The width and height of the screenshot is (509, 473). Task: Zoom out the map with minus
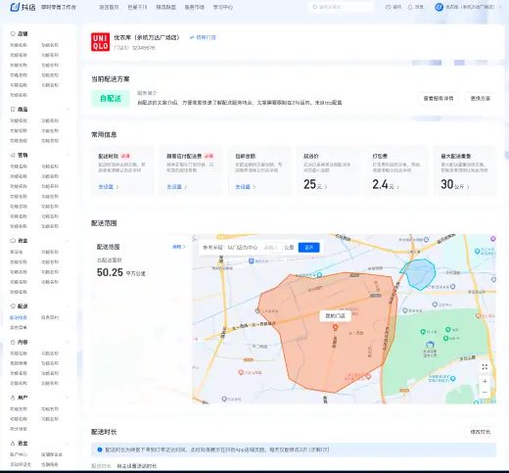click(485, 392)
